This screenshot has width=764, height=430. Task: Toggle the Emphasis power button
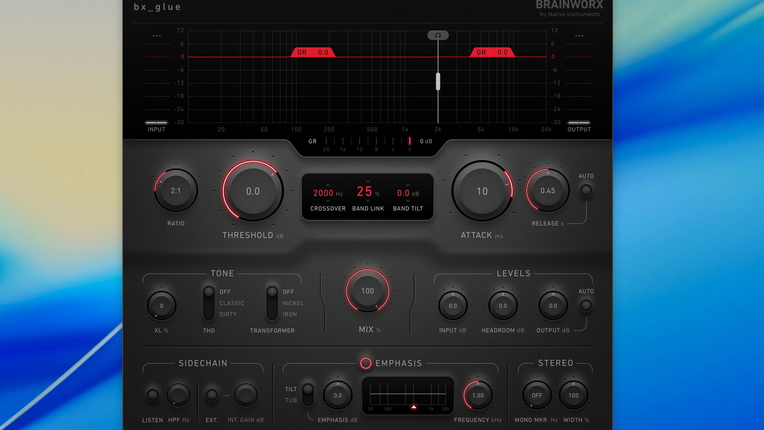pyautogui.click(x=366, y=363)
